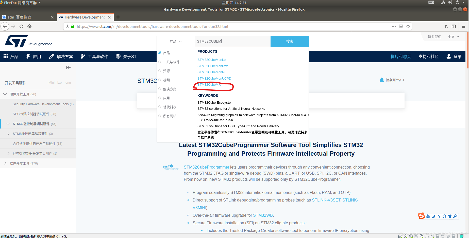Click 样片和购买 link

[401, 57]
